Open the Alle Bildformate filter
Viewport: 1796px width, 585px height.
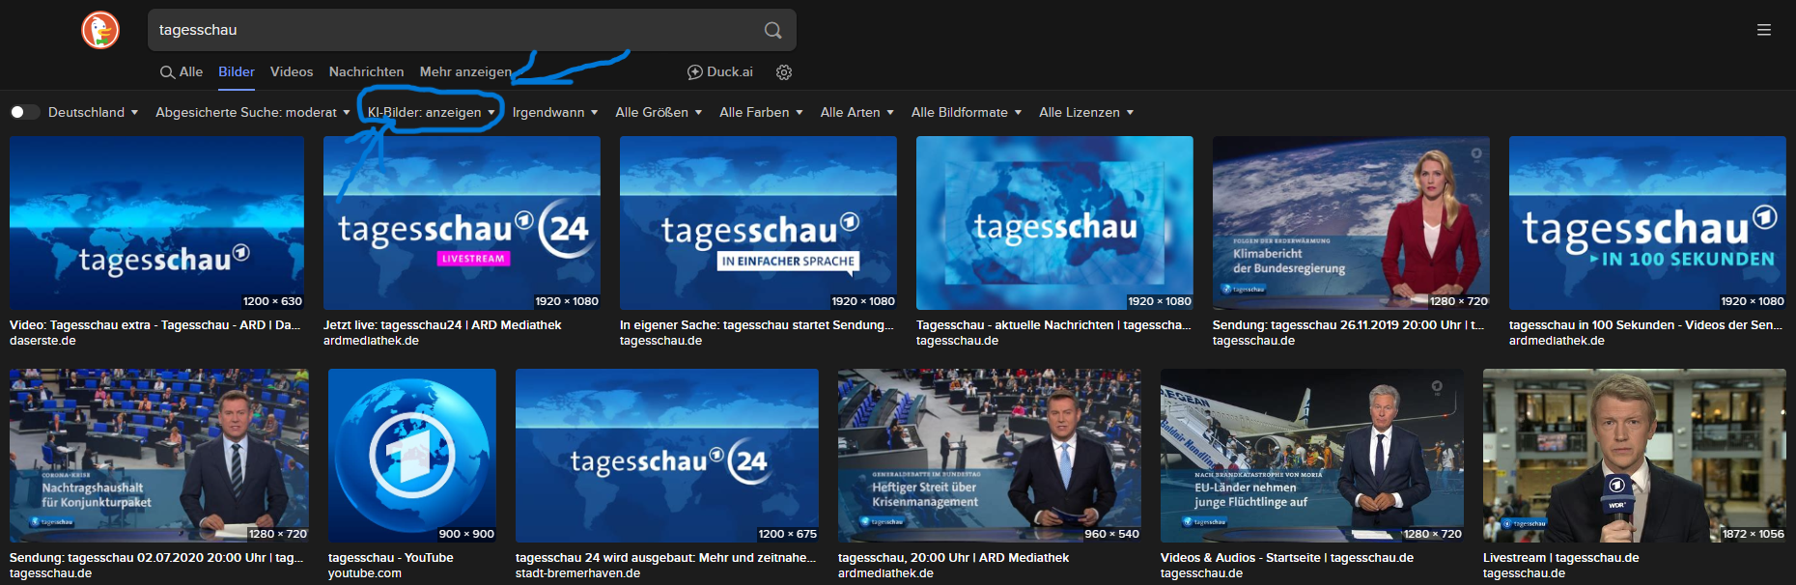pos(967,112)
